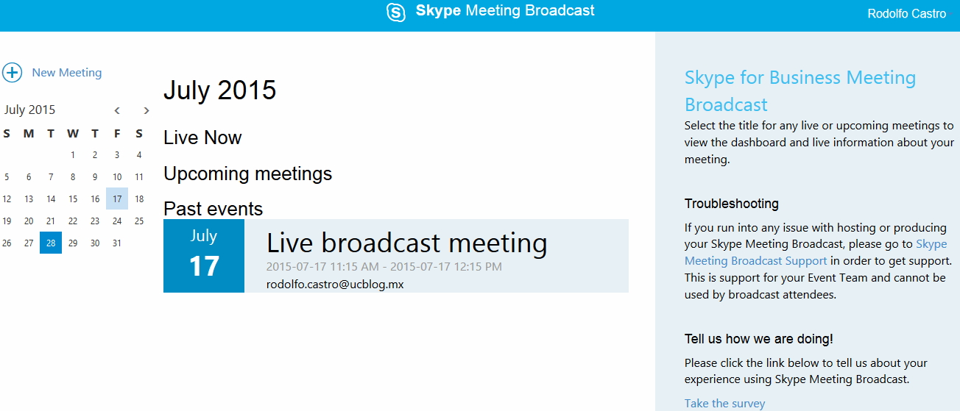Click the large July 2015 heading
The image size is (960, 411).
219,90
